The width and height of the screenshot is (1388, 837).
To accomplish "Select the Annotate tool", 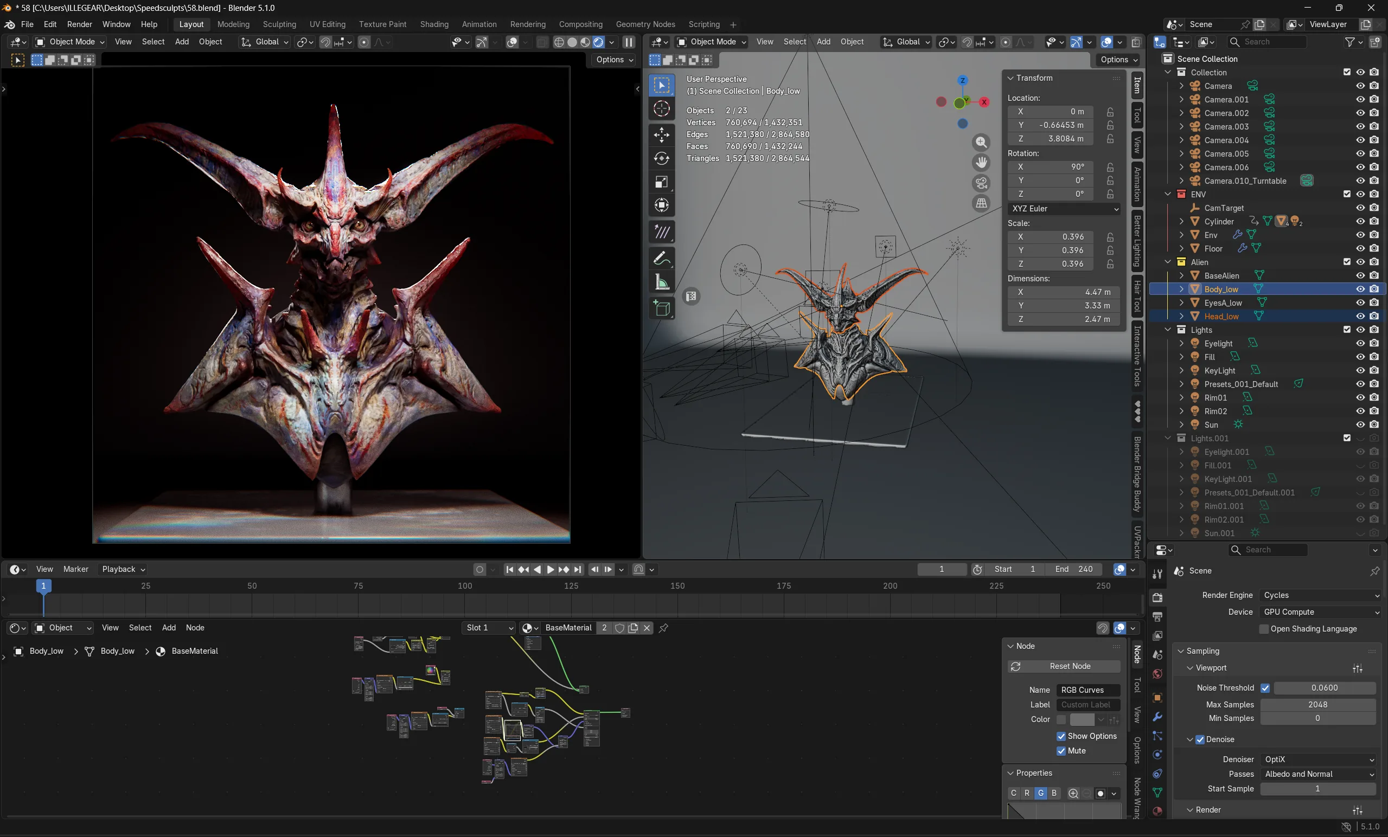I will (661, 259).
